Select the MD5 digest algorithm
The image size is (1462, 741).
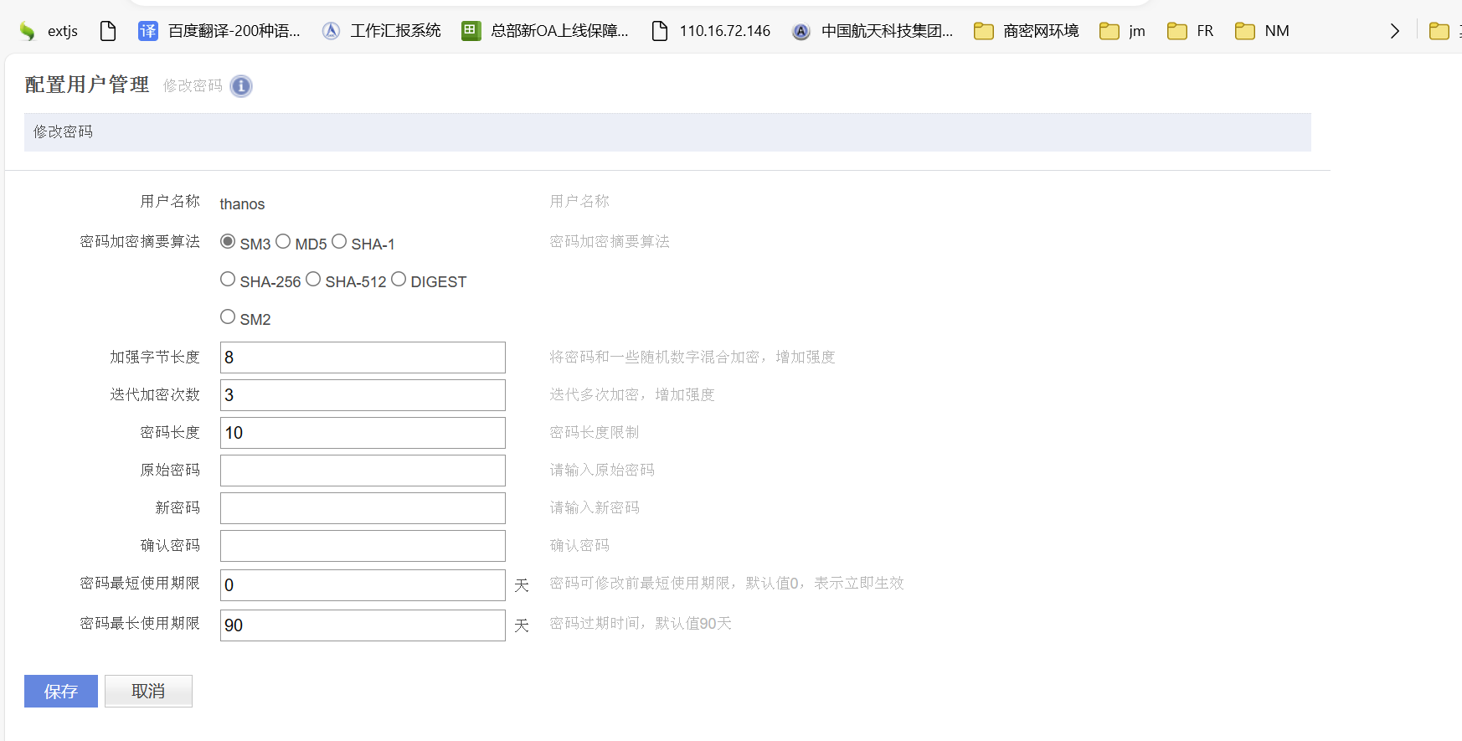[x=283, y=241]
